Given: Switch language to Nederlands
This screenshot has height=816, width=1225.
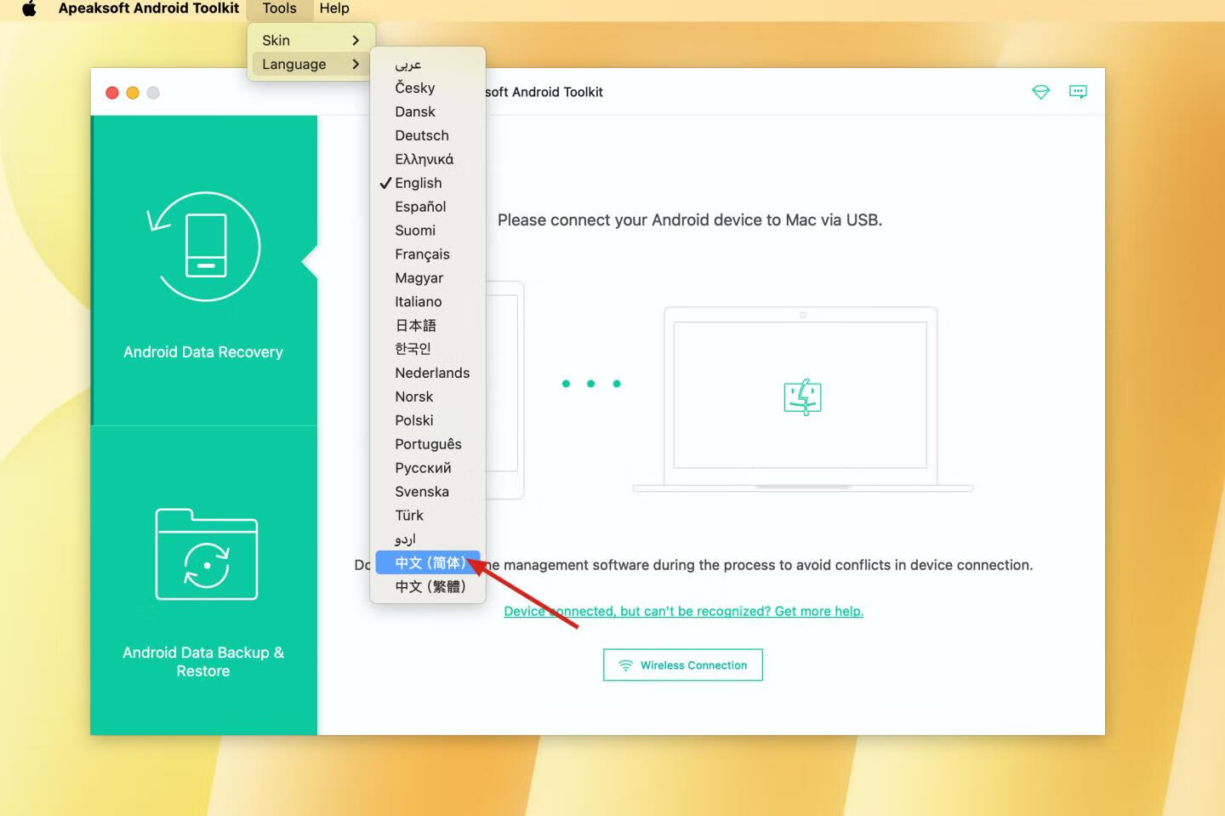Looking at the screenshot, I should point(428,373).
